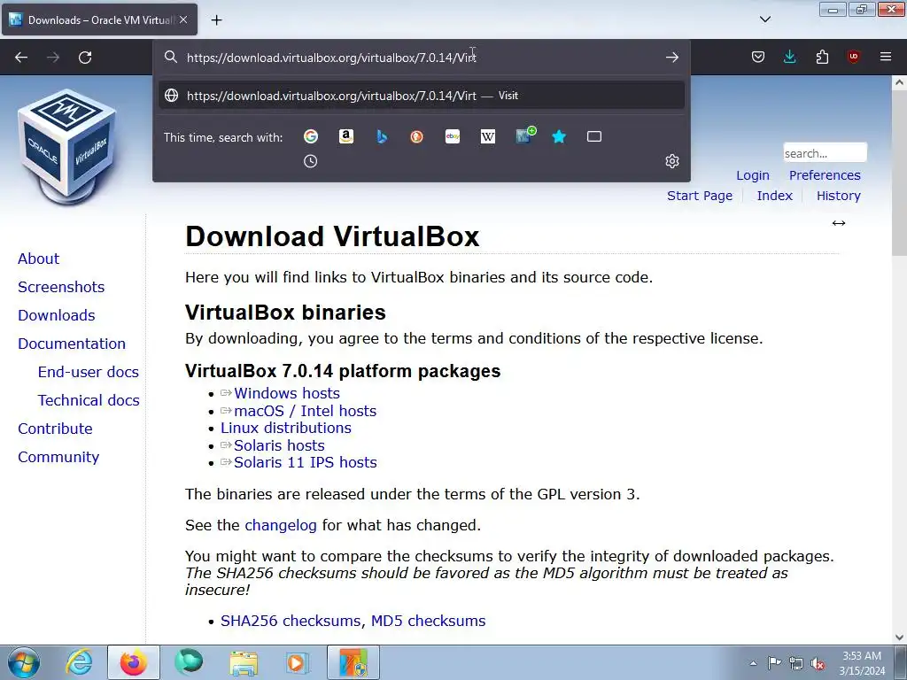Image resolution: width=907 pixels, height=680 pixels.
Task: Open the Windows Start menu
Action: 24,662
